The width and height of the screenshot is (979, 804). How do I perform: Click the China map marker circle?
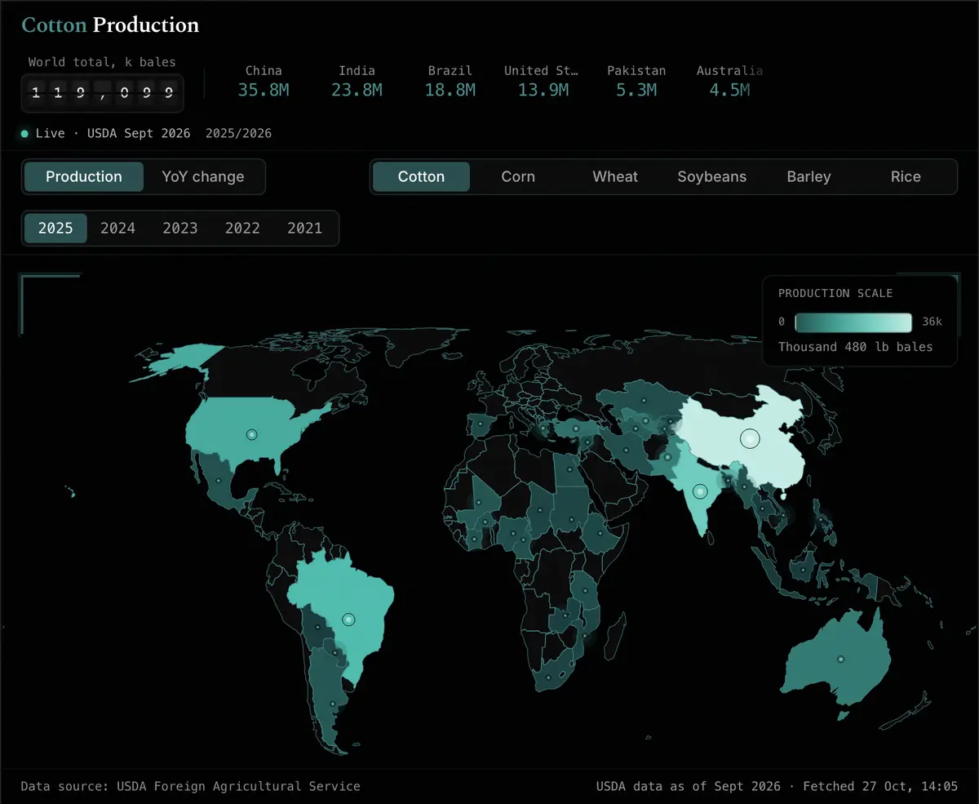(x=750, y=439)
